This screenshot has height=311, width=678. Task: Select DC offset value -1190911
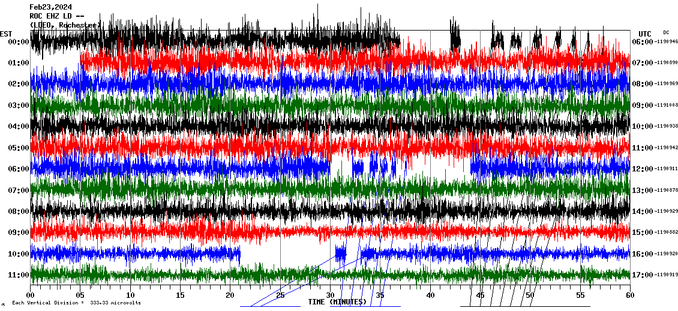tap(665, 169)
